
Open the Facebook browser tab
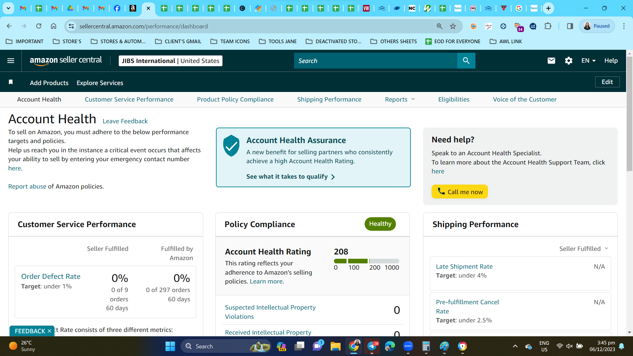pos(117,8)
